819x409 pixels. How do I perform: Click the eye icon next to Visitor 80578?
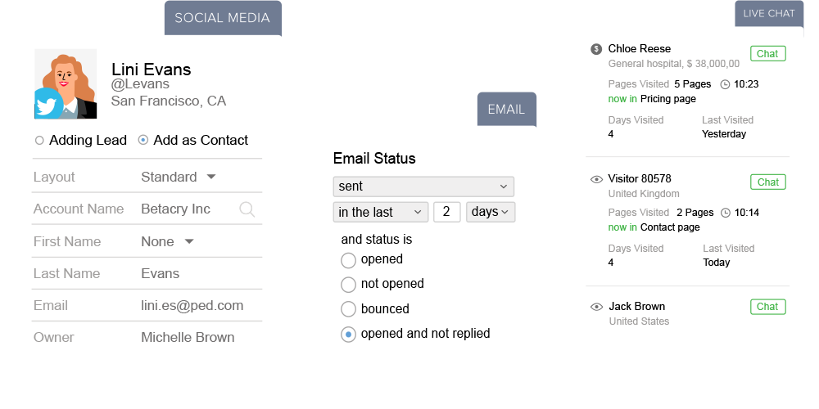tap(596, 179)
